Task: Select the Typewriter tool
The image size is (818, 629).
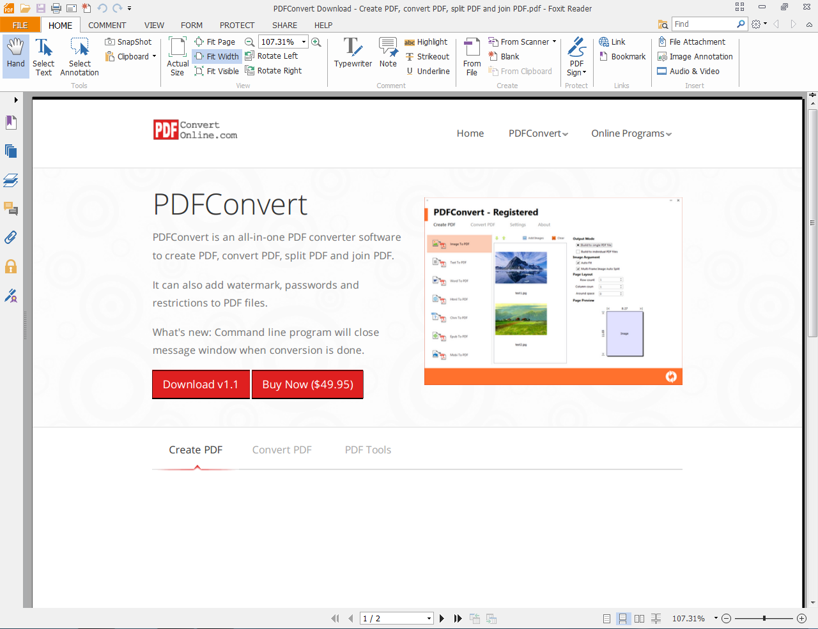Action: click(x=353, y=52)
